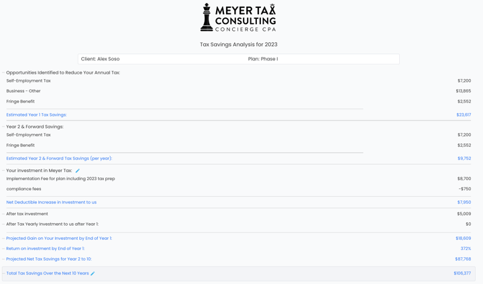The height and width of the screenshot is (284, 483).
Task: Click the edit pencil next to Total Tax Savings
Action: point(93,273)
